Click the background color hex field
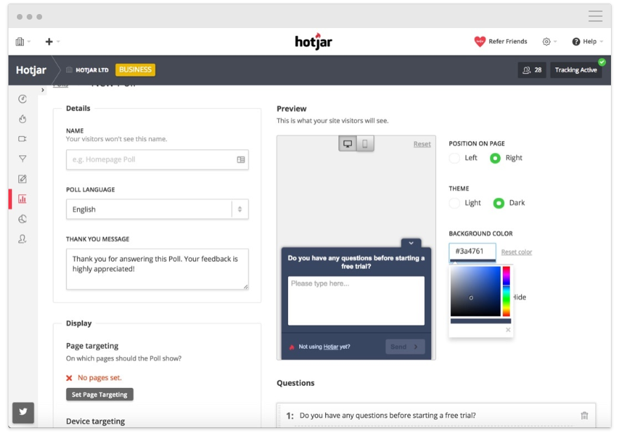The image size is (618, 435). [472, 251]
